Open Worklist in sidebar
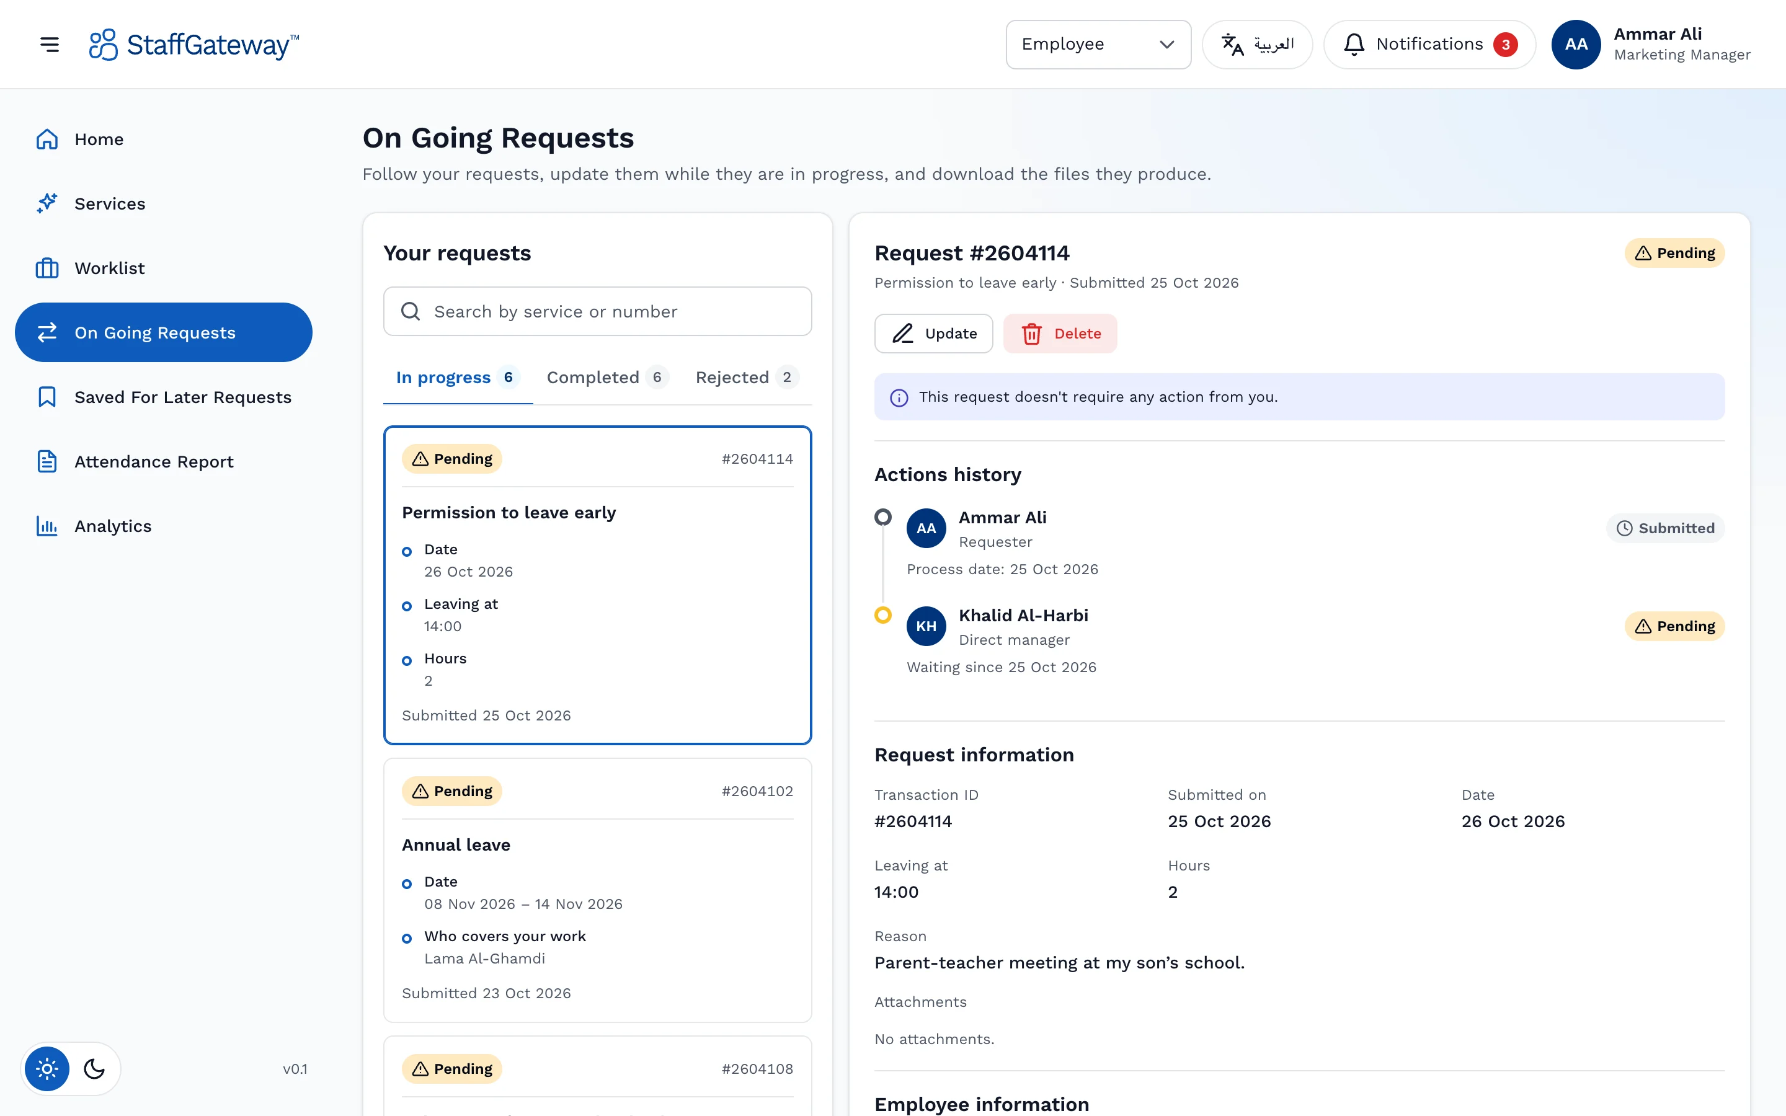This screenshot has height=1116, width=1786. pos(163,268)
